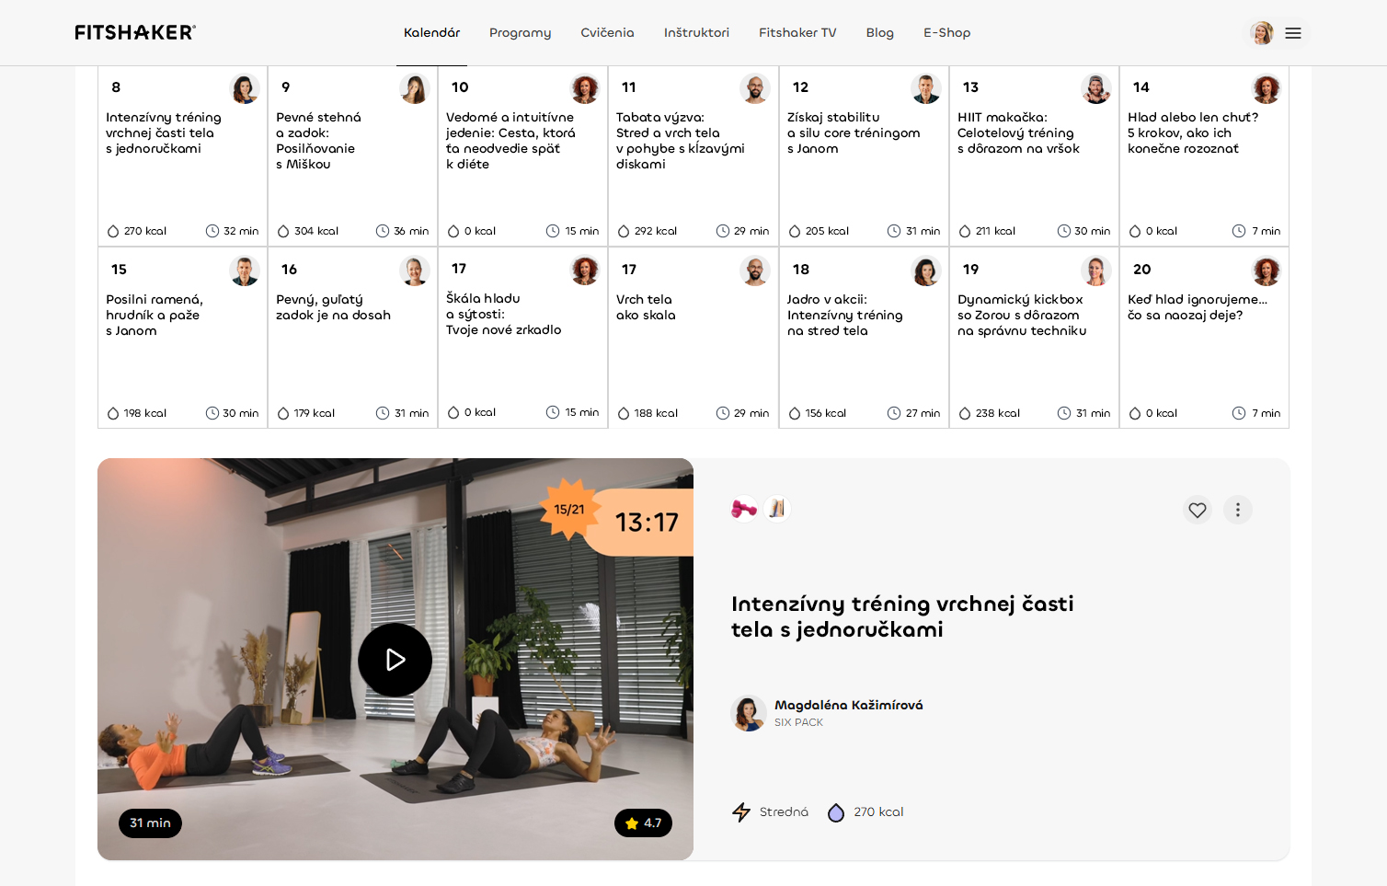1387x886 pixels.
Task: Click instructor avatar on day 19 card
Action: tap(1095, 271)
